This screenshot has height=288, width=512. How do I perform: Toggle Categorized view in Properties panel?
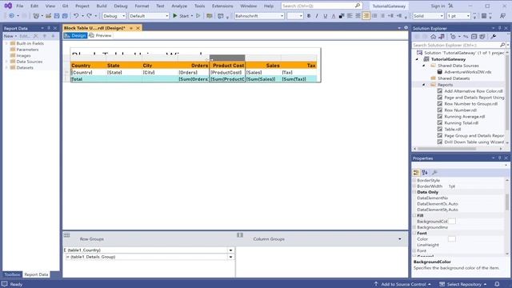[416, 173]
